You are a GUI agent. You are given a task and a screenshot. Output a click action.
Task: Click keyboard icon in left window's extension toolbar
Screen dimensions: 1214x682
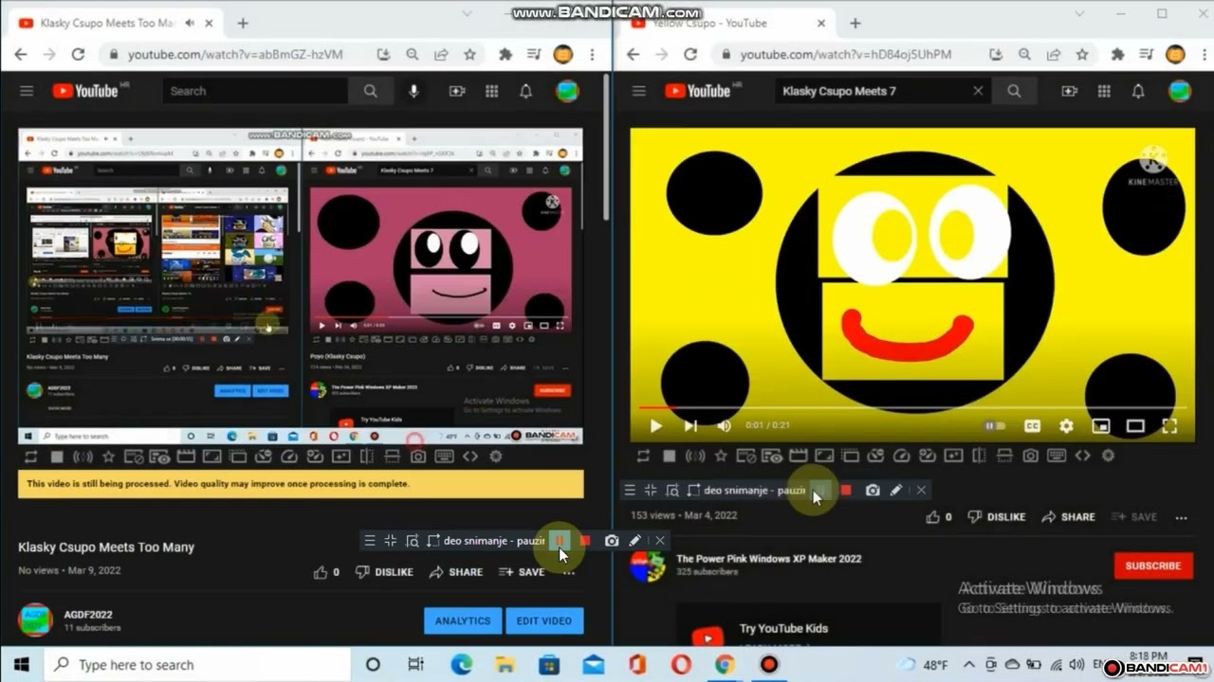coord(444,457)
